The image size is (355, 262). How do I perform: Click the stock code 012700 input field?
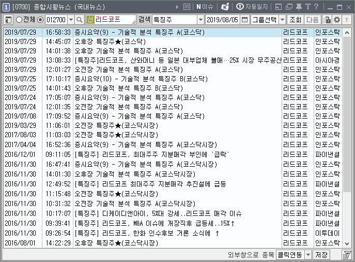[x=56, y=20]
